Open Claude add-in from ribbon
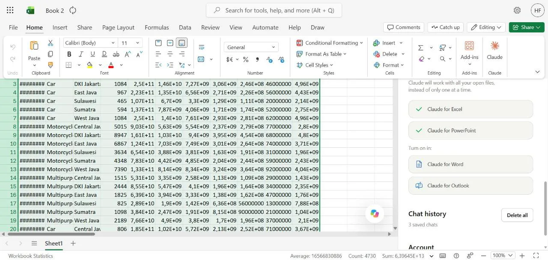The height and width of the screenshot is (260, 548). [494, 50]
